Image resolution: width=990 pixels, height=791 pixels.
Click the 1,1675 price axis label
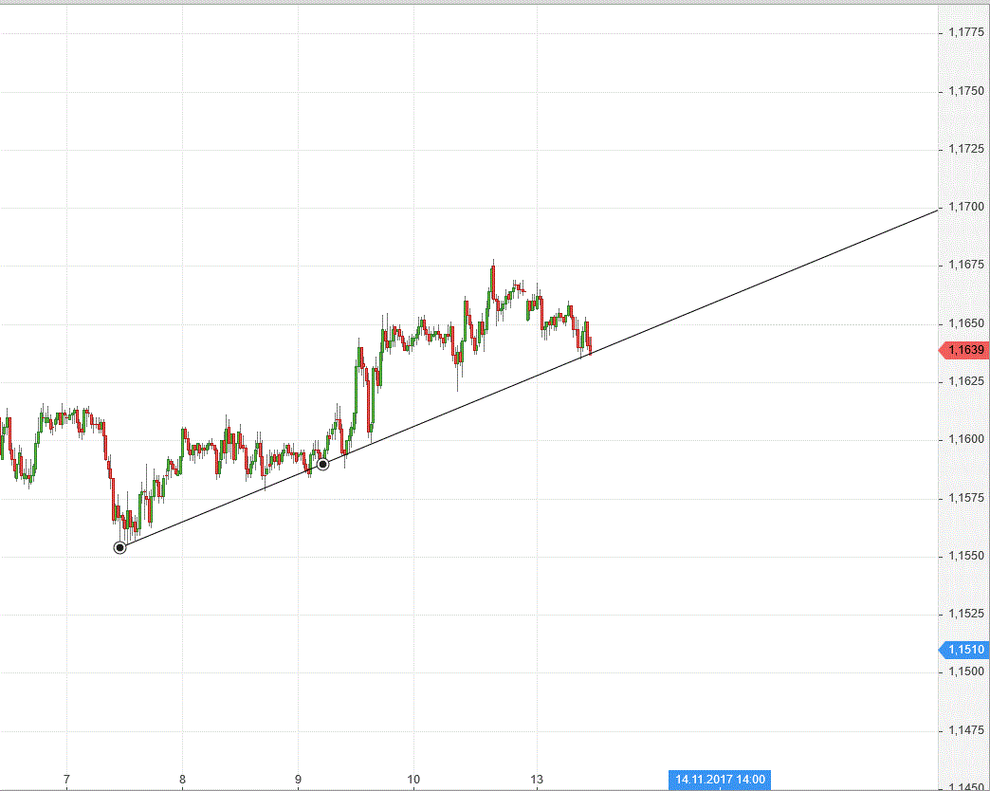(965, 266)
